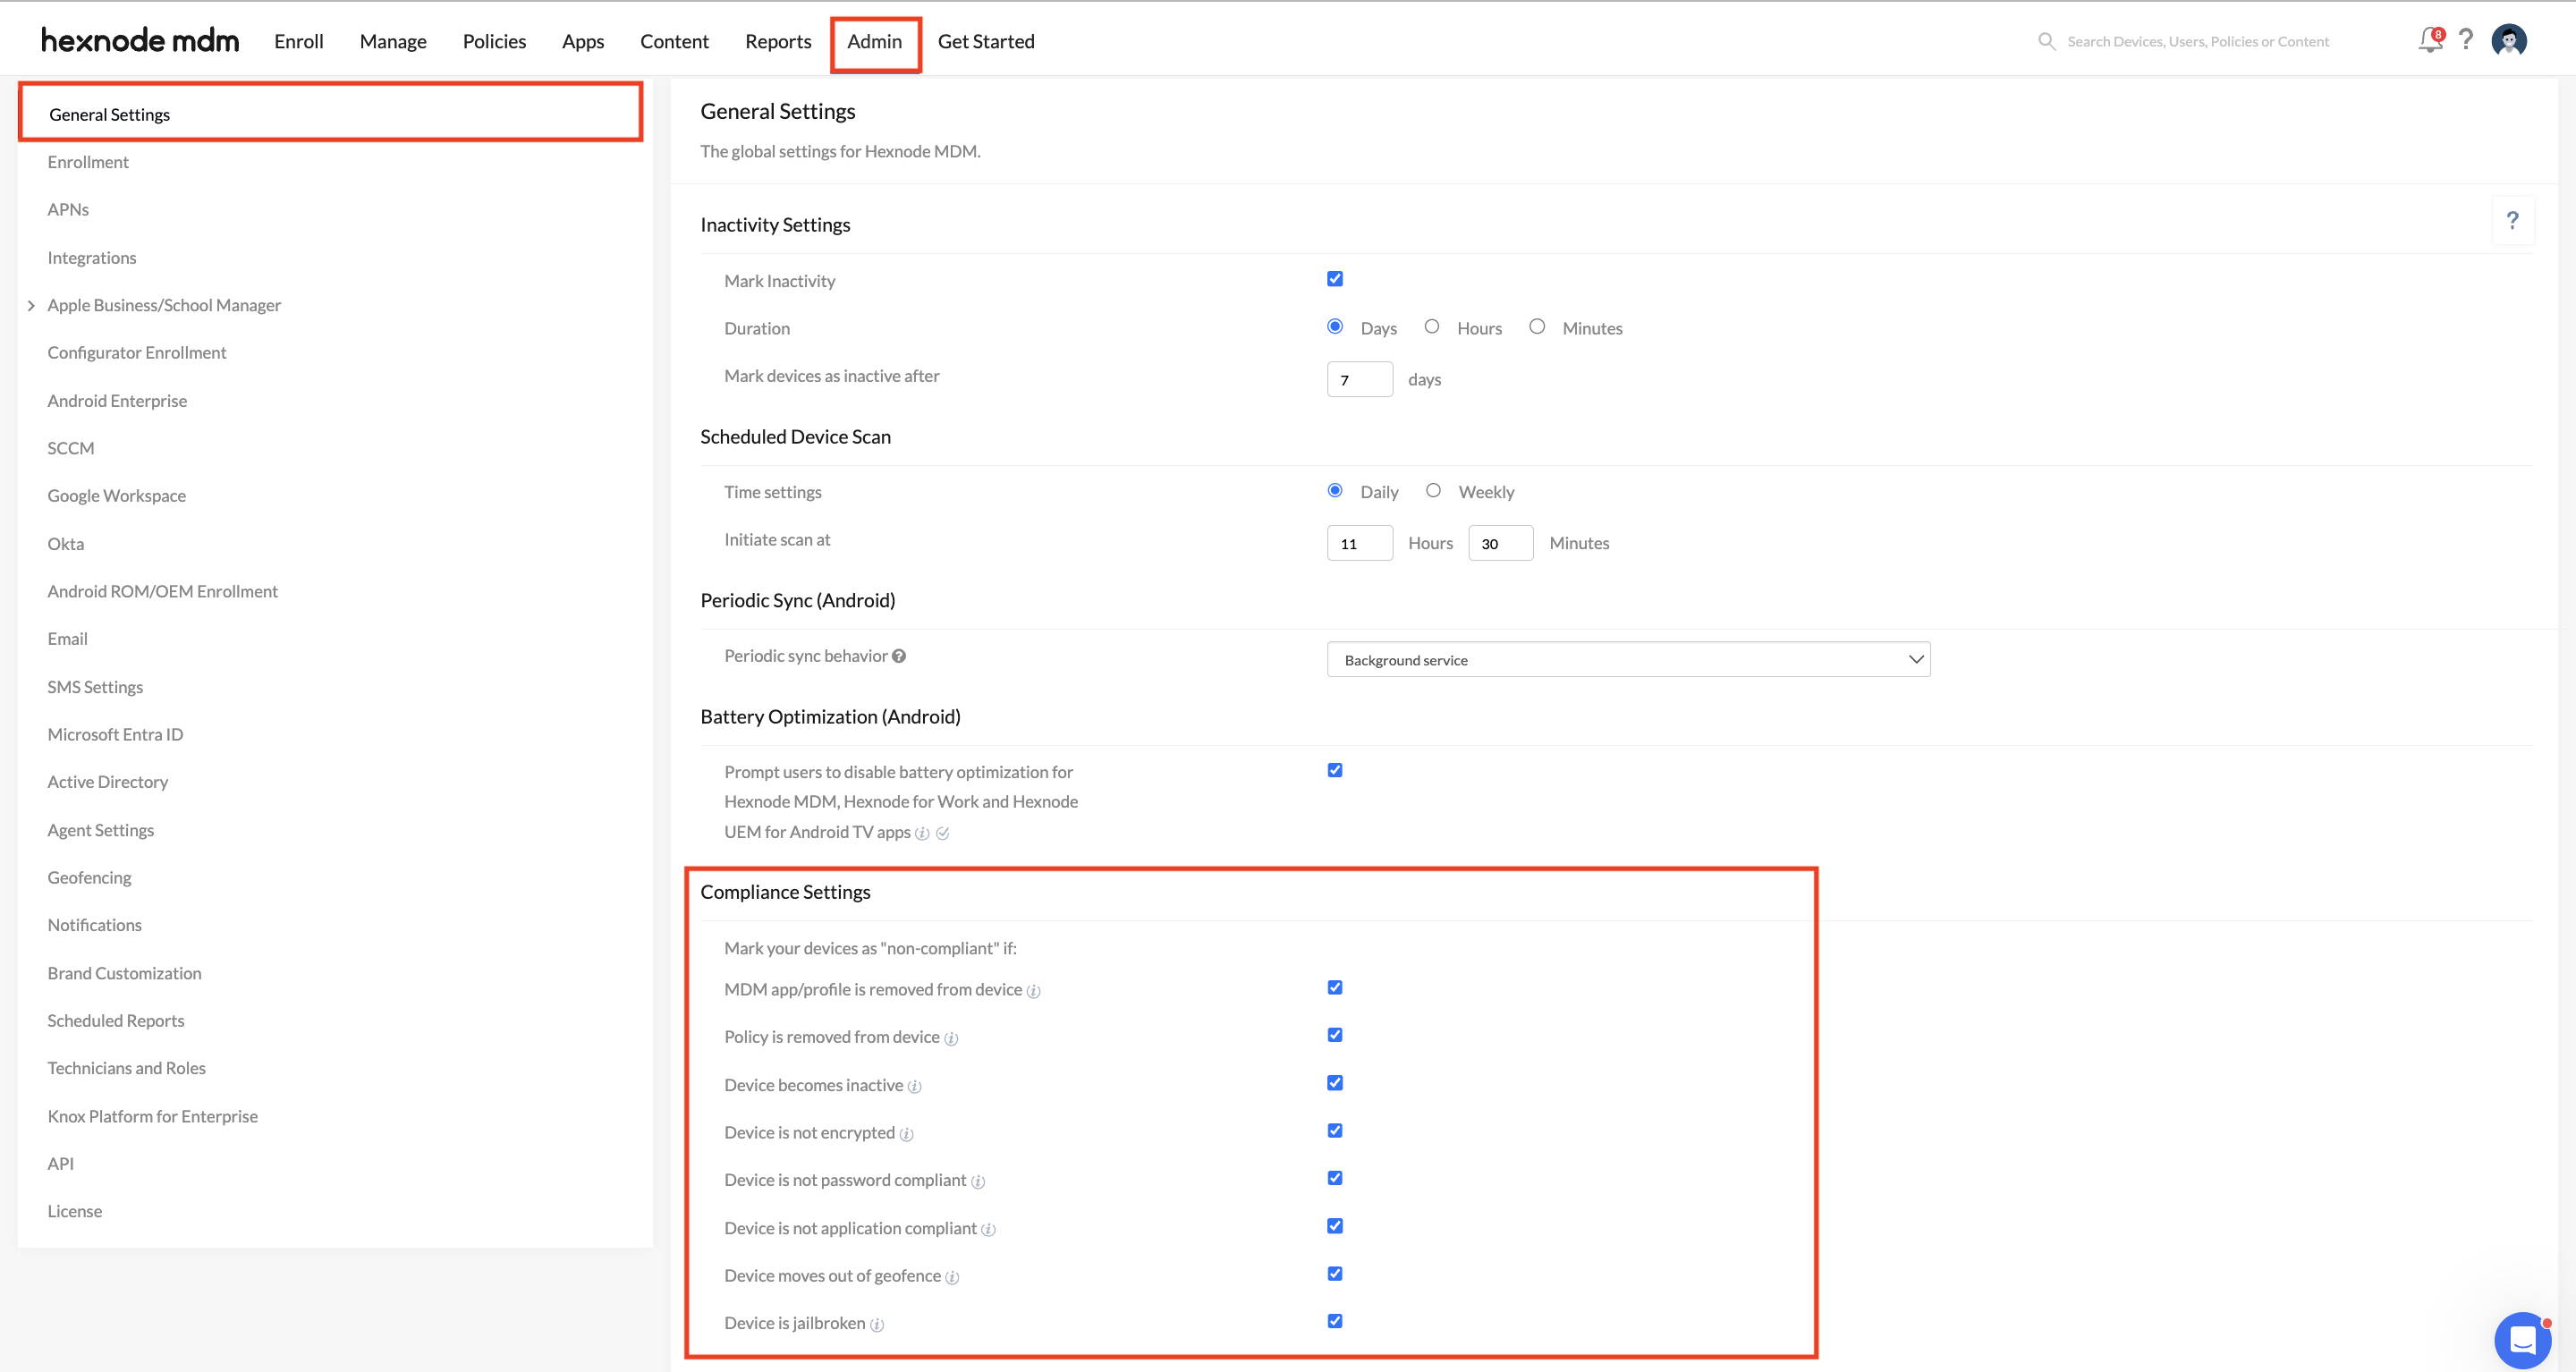Click info icon beside Device is not encrypted
2576x1372 pixels.
[x=906, y=1134]
